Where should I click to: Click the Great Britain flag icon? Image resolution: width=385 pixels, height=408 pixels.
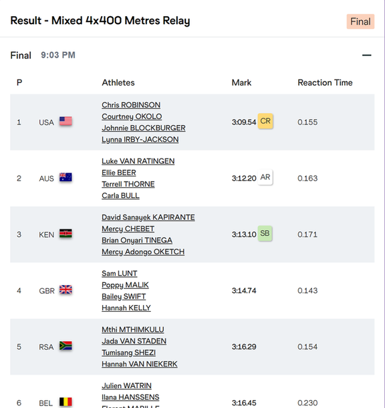pos(66,290)
